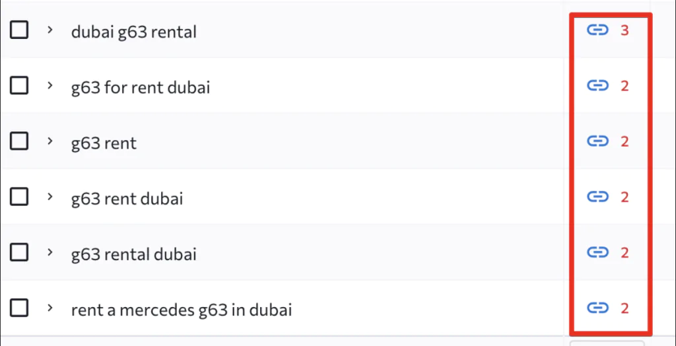Click link icon beside g63 rent dubai

597,197
